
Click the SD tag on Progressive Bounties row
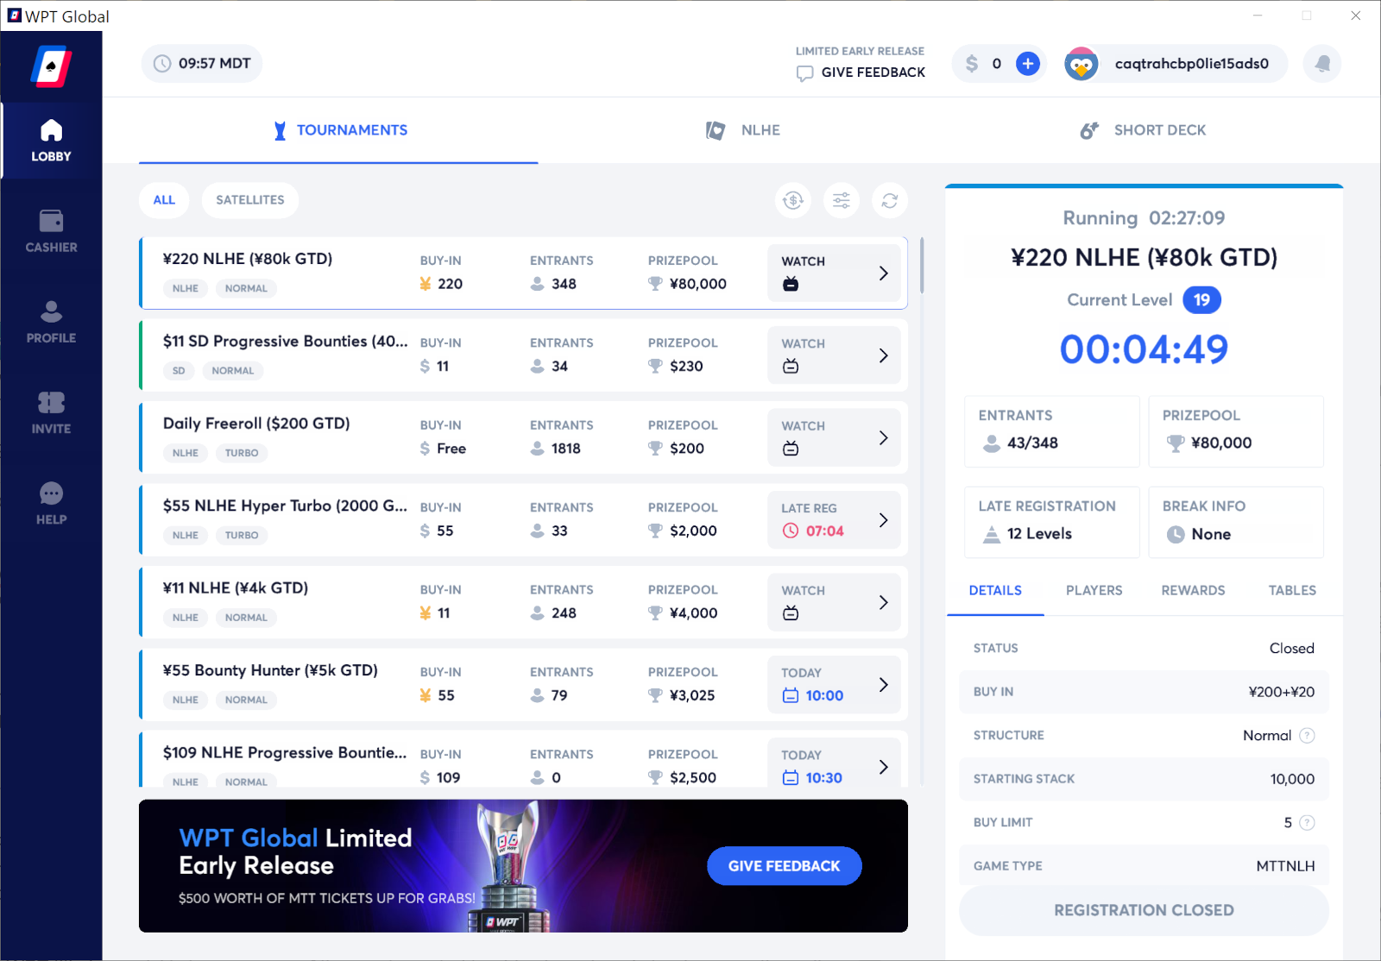coord(179,371)
